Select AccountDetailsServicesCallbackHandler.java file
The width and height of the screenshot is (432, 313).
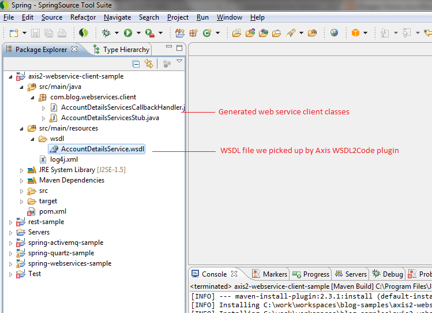(117, 107)
